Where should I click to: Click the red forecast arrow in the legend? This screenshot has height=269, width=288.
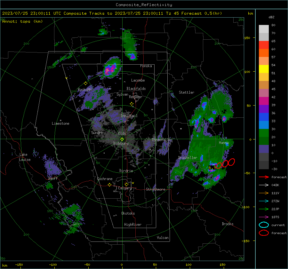[x=264, y=177]
